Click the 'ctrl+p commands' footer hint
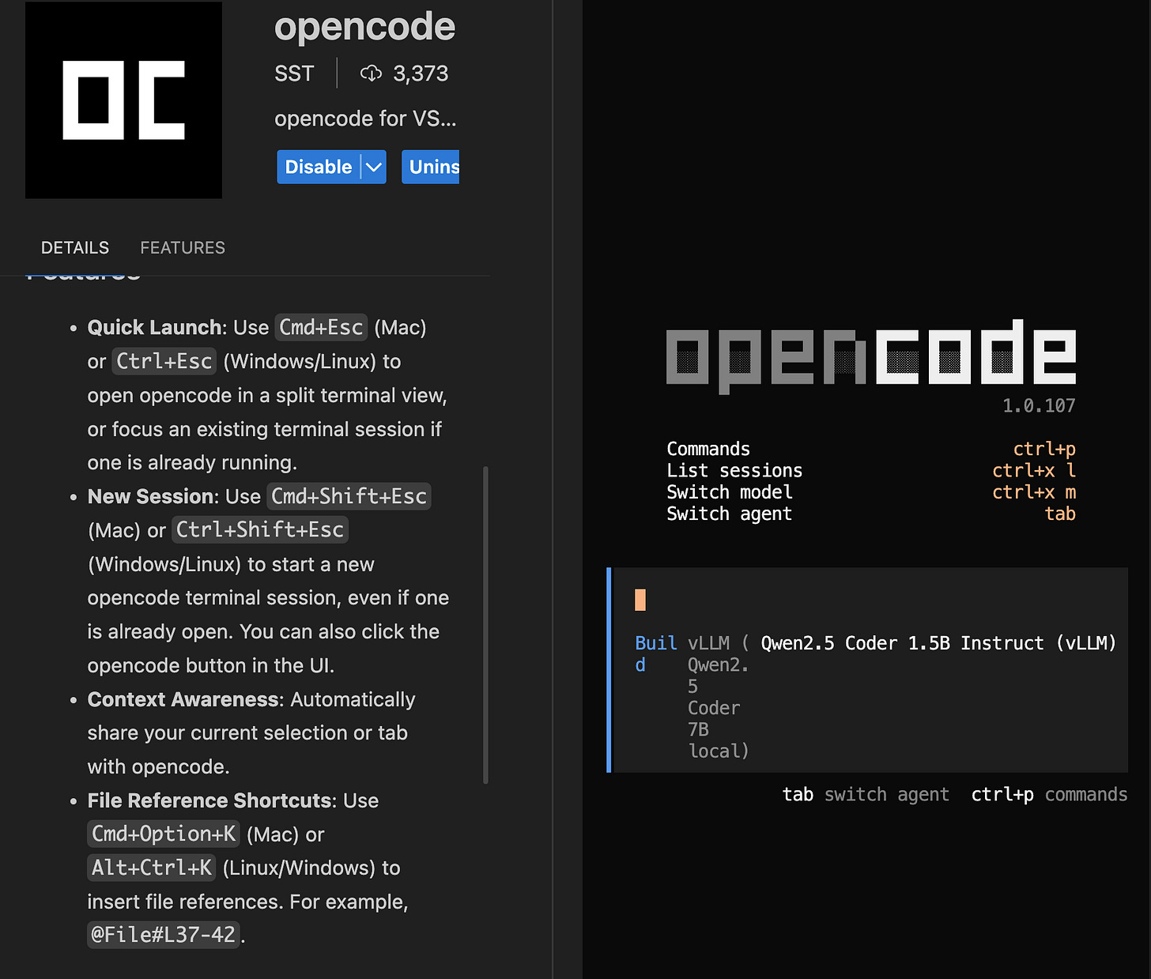The height and width of the screenshot is (979, 1151). click(1049, 794)
